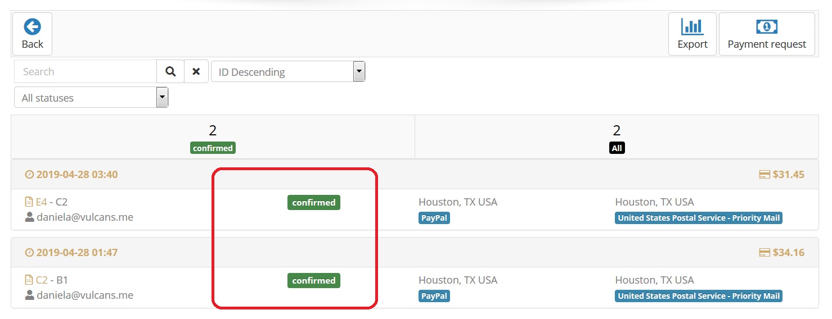
Task: Click credit card icon beside $34.16
Action: 764,253
